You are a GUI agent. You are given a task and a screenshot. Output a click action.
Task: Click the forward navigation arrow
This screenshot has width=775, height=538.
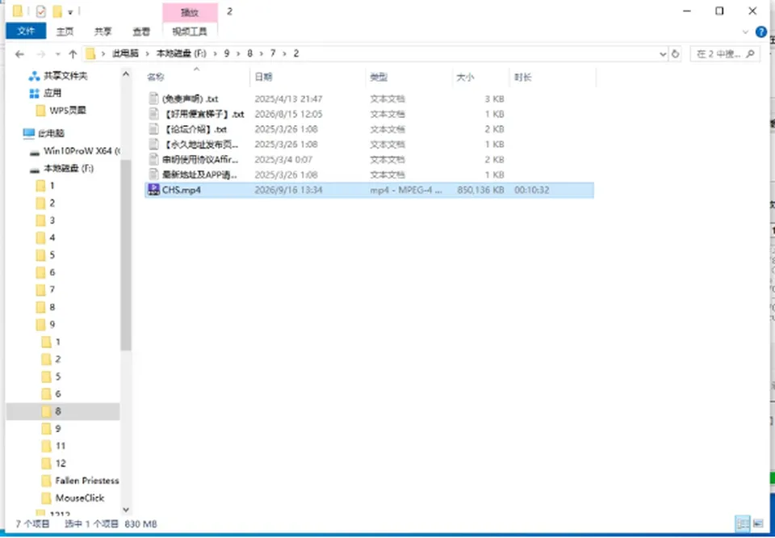click(41, 54)
